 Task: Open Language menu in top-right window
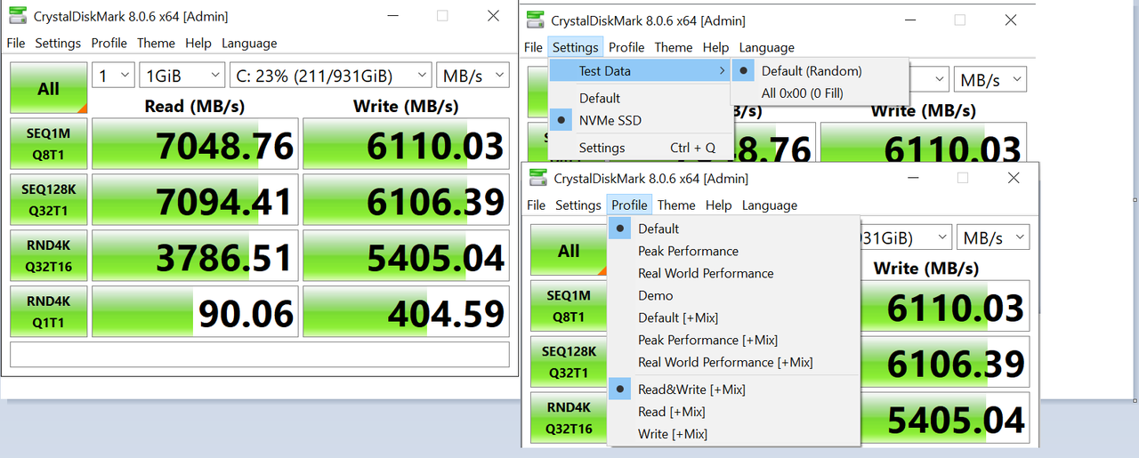(x=767, y=47)
